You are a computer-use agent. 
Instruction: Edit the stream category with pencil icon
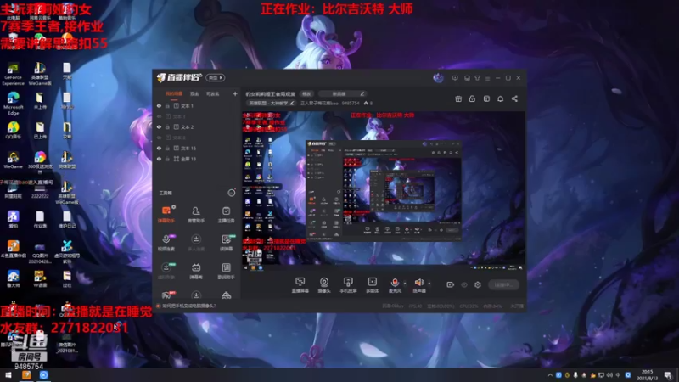pos(292,103)
